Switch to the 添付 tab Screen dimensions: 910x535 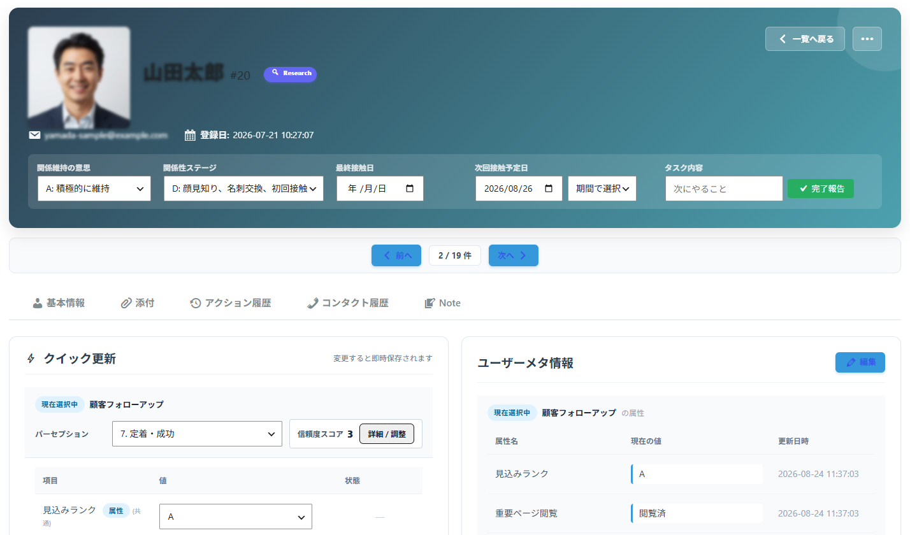pos(137,303)
